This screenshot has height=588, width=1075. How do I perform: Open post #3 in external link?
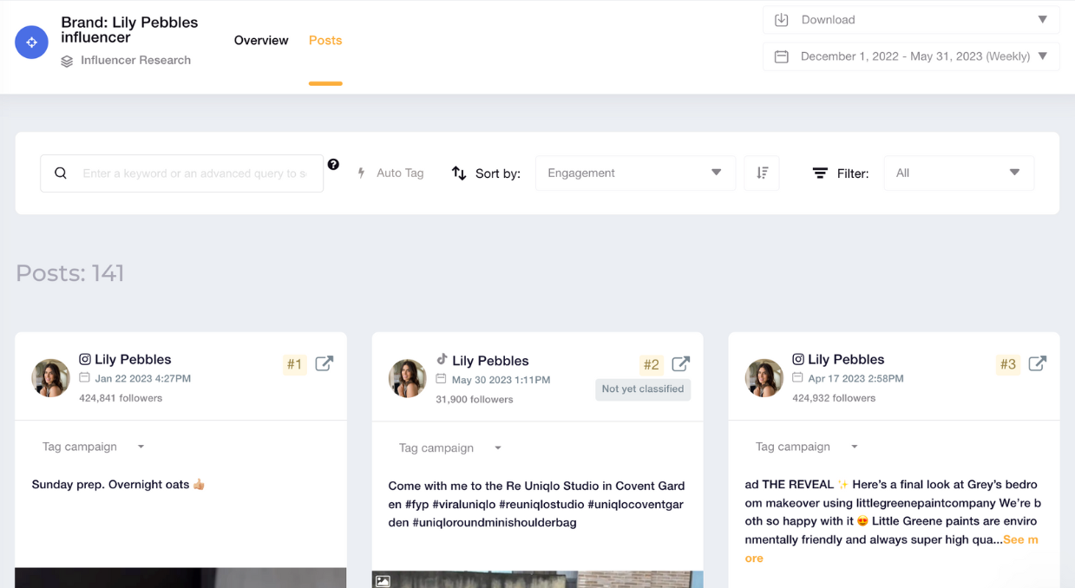point(1037,363)
